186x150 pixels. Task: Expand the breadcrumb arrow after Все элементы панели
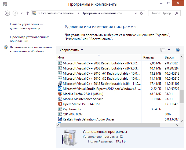coord(79,13)
